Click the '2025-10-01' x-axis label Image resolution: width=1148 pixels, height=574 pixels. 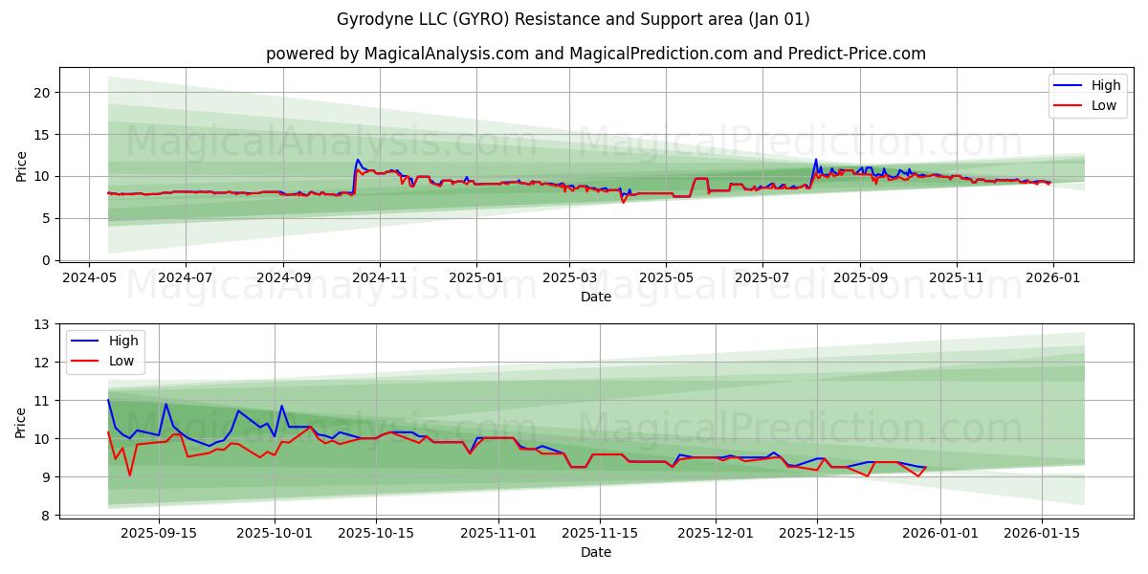[275, 533]
